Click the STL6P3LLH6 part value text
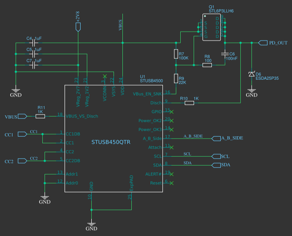292x236 pixels. [x=221, y=11]
